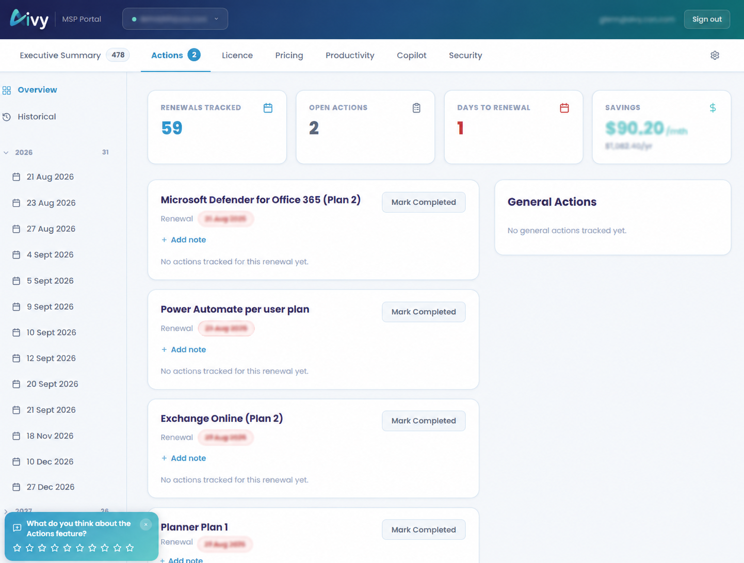
Task: Switch to the Security tab
Action: (465, 55)
